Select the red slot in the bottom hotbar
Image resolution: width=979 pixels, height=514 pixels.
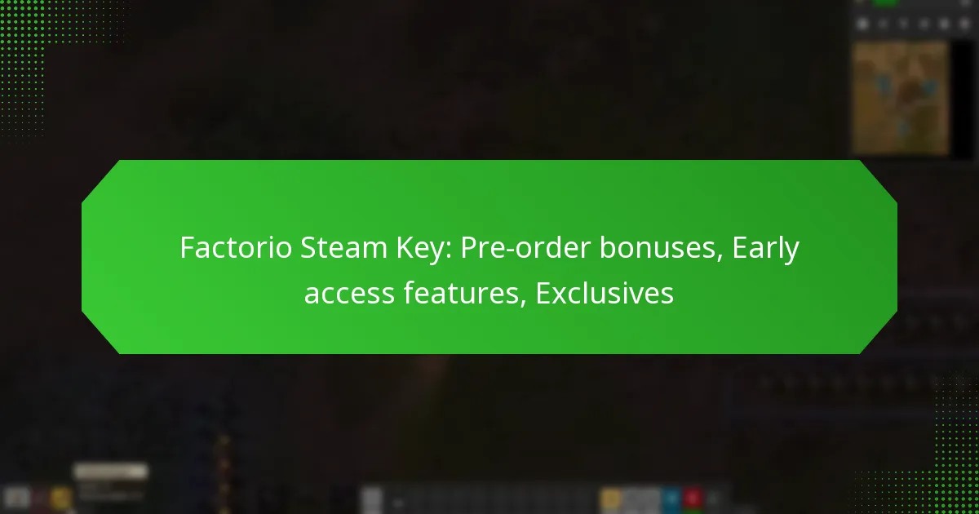pyautogui.click(x=693, y=499)
